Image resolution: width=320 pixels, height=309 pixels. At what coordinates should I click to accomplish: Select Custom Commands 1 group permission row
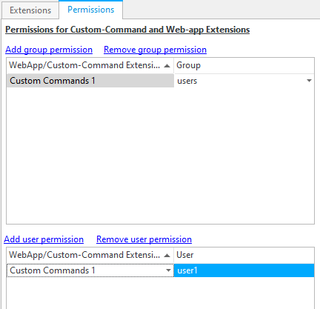coord(90,81)
